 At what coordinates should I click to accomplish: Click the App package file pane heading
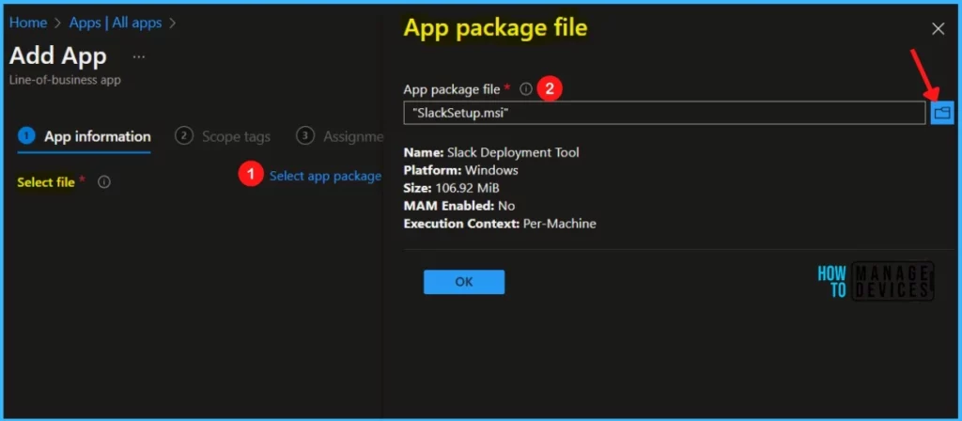[x=495, y=28]
